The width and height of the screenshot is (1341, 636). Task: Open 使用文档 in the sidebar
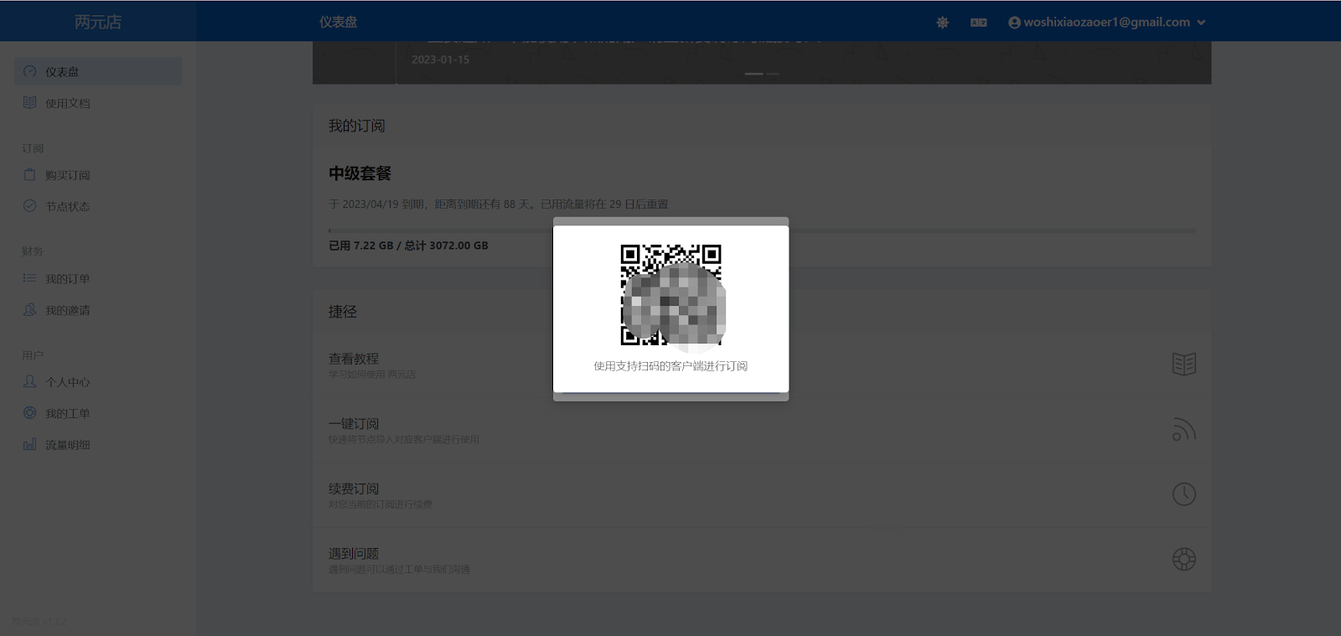98,103
